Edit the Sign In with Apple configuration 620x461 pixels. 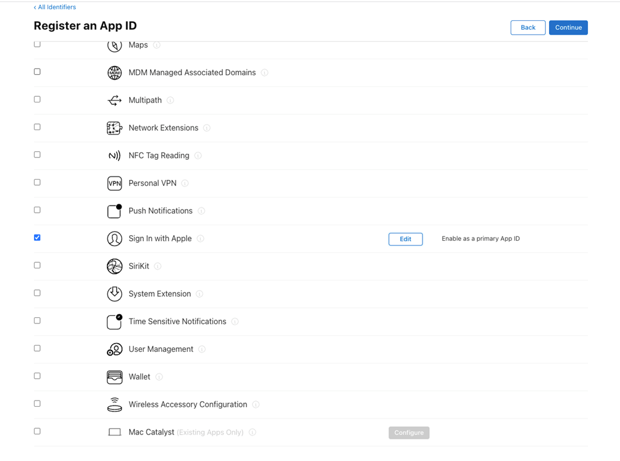(405, 239)
